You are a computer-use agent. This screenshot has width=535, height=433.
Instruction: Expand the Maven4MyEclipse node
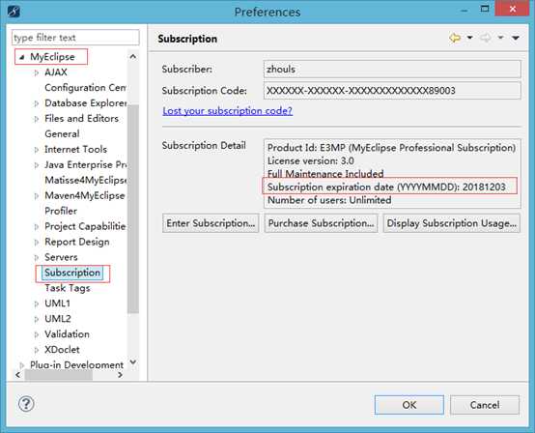click(x=37, y=196)
